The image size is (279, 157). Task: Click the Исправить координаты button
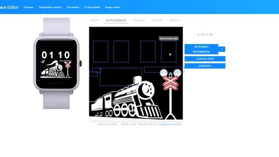[x=201, y=49]
